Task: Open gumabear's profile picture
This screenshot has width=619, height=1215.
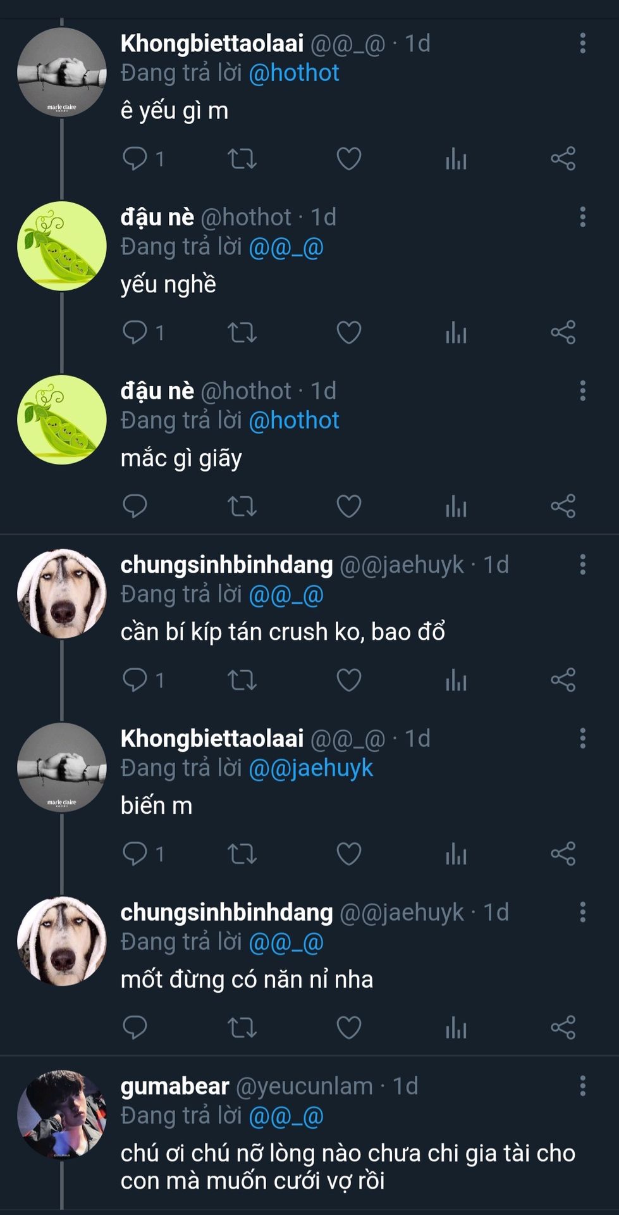Action: coord(61,1114)
